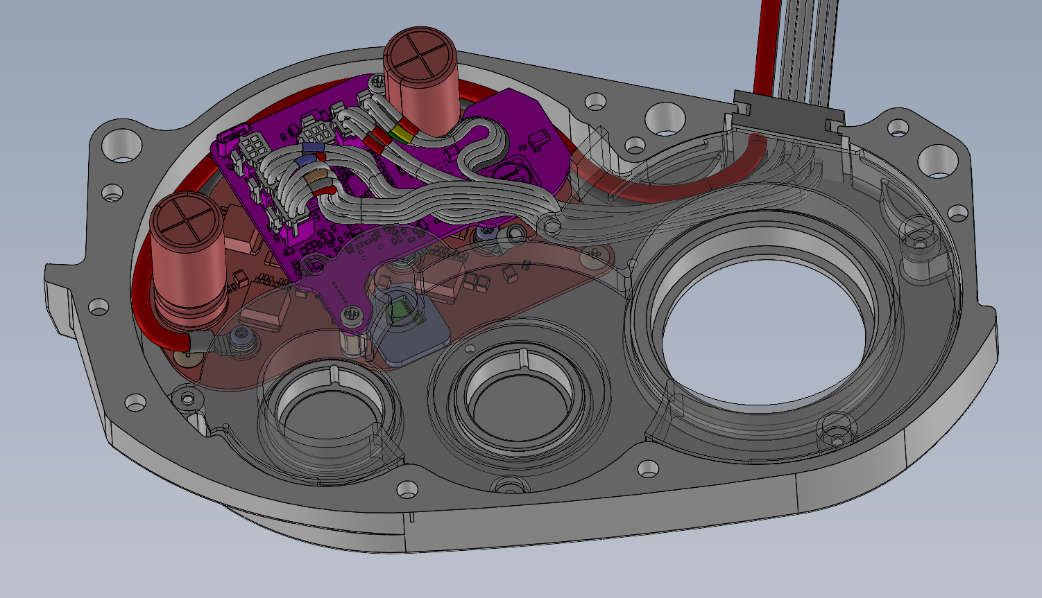
Task: Click the yellow wire marker band
Action: click(x=401, y=132)
